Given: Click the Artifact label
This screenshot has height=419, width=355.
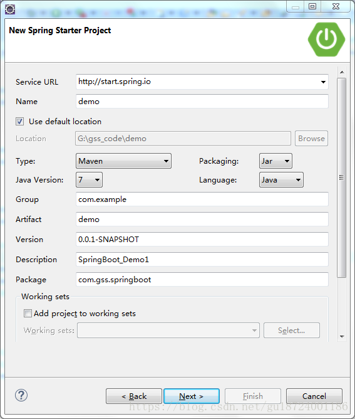Looking at the screenshot, I should click(29, 220).
